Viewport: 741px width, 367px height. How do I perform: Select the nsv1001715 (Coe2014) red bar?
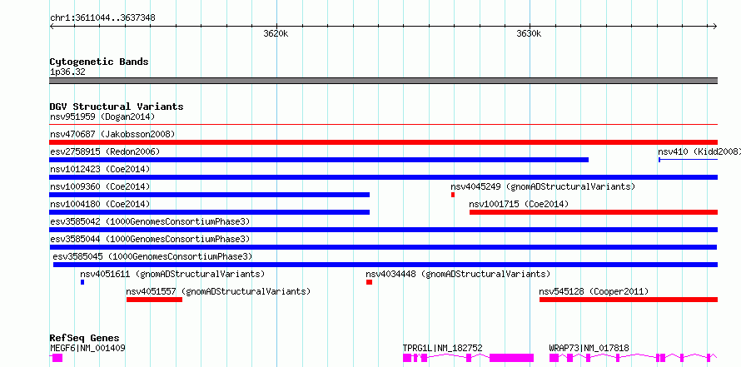(594, 212)
